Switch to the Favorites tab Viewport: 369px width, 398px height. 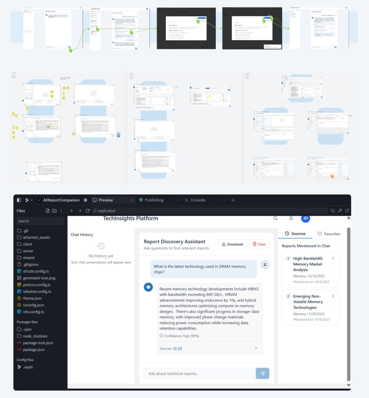click(x=329, y=234)
